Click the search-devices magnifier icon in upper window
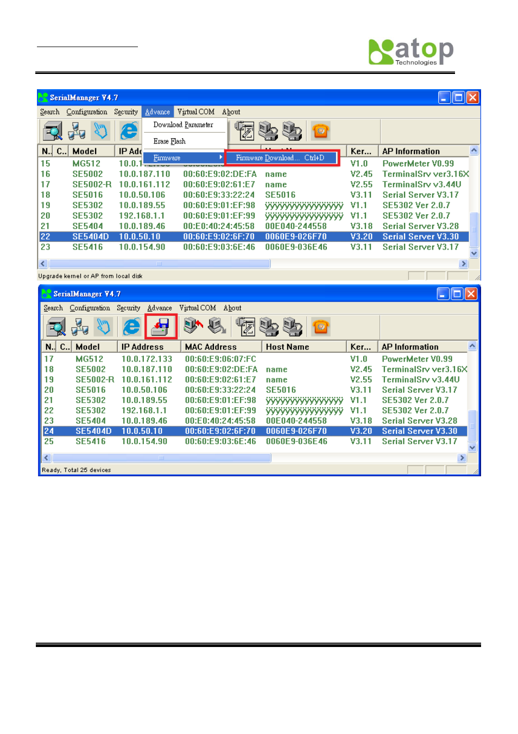The image size is (518, 734). pos(53,131)
